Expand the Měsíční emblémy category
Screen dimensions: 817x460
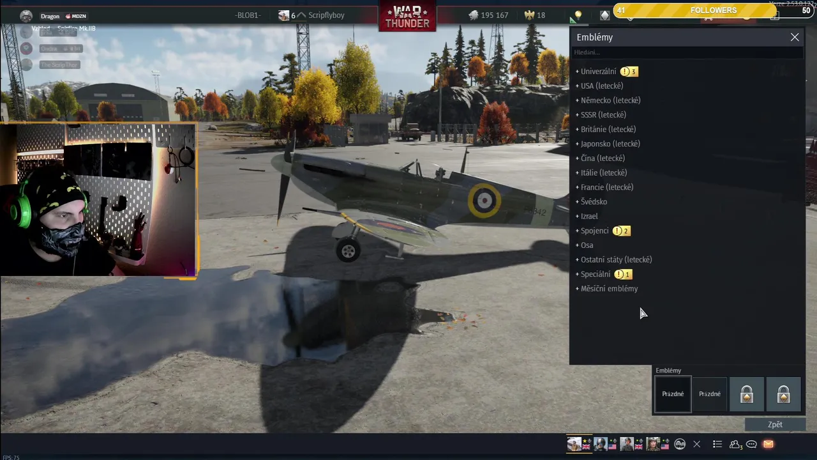606,289
